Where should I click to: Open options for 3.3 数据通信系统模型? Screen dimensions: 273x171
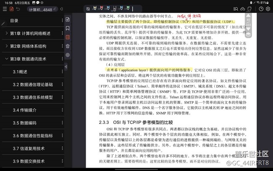pyautogui.click(x=62, y=97)
